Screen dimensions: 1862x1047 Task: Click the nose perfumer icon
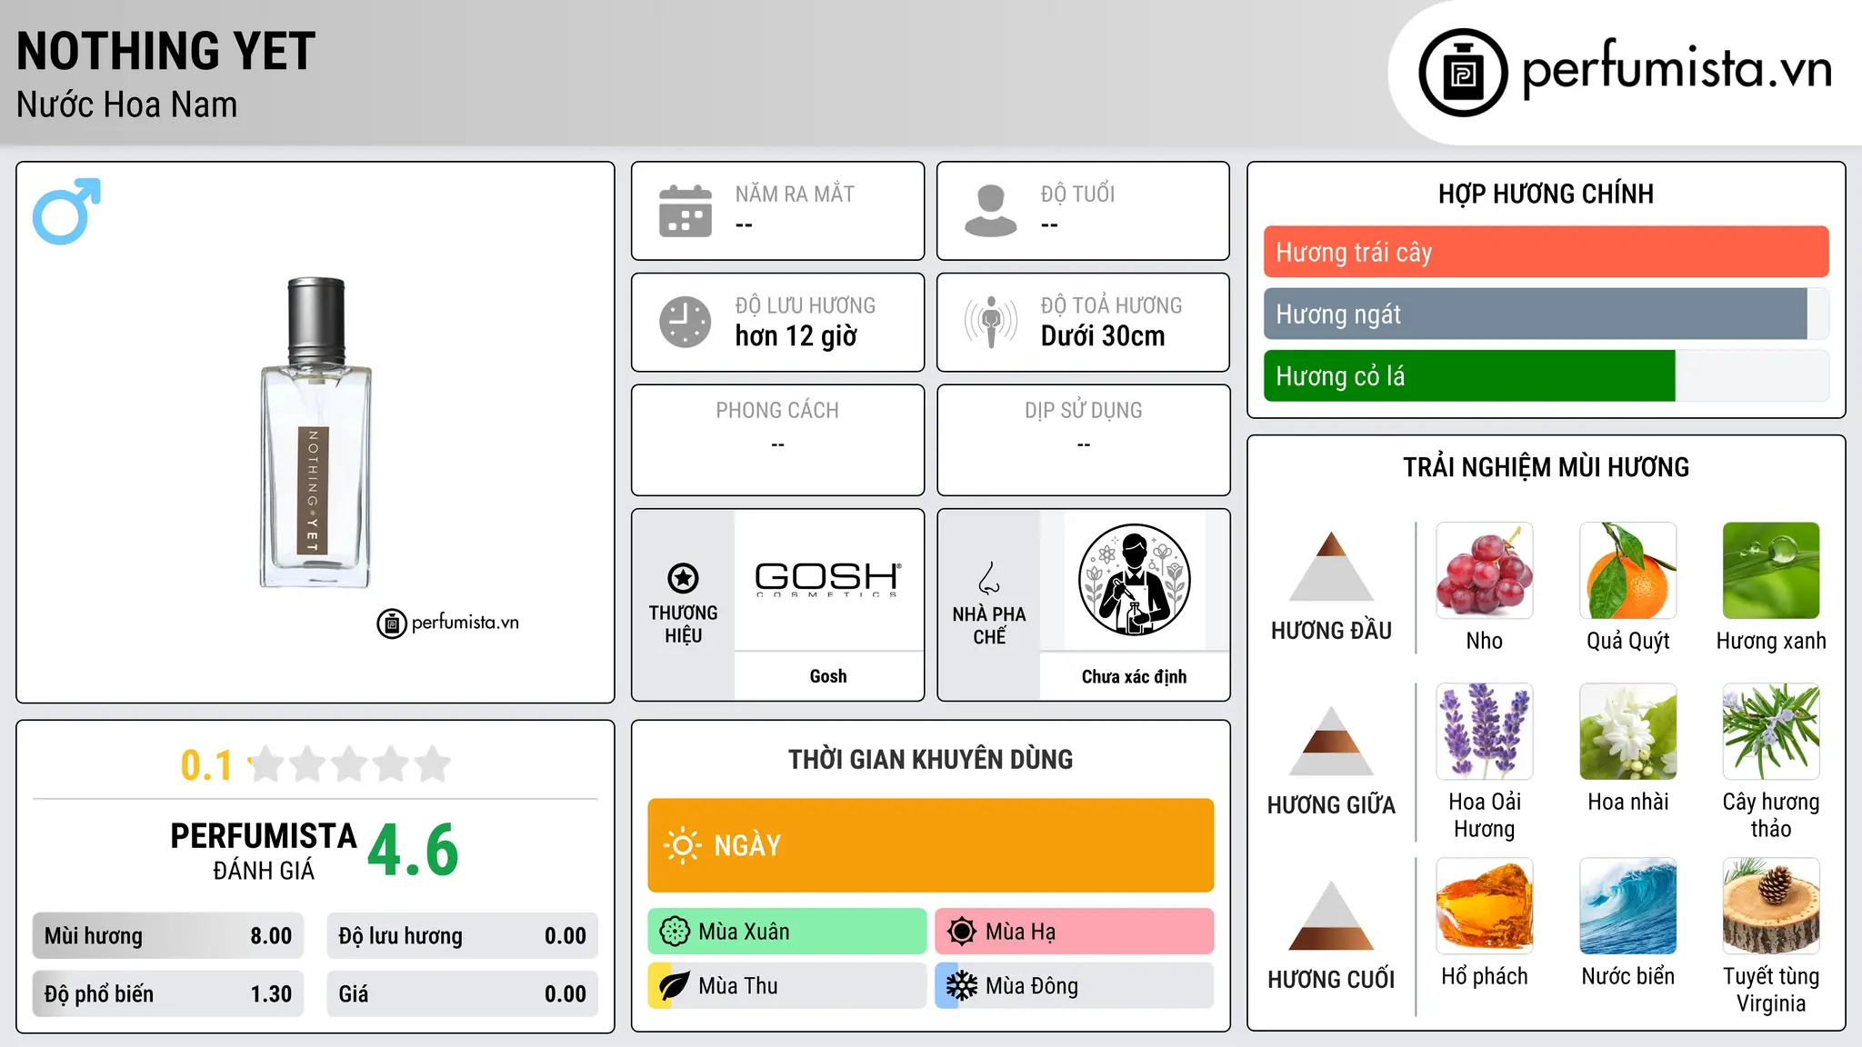(x=989, y=578)
